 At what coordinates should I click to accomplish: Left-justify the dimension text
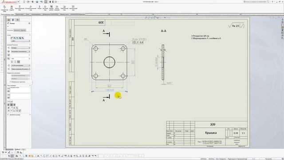pyautogui.click(x=8, y=105)
